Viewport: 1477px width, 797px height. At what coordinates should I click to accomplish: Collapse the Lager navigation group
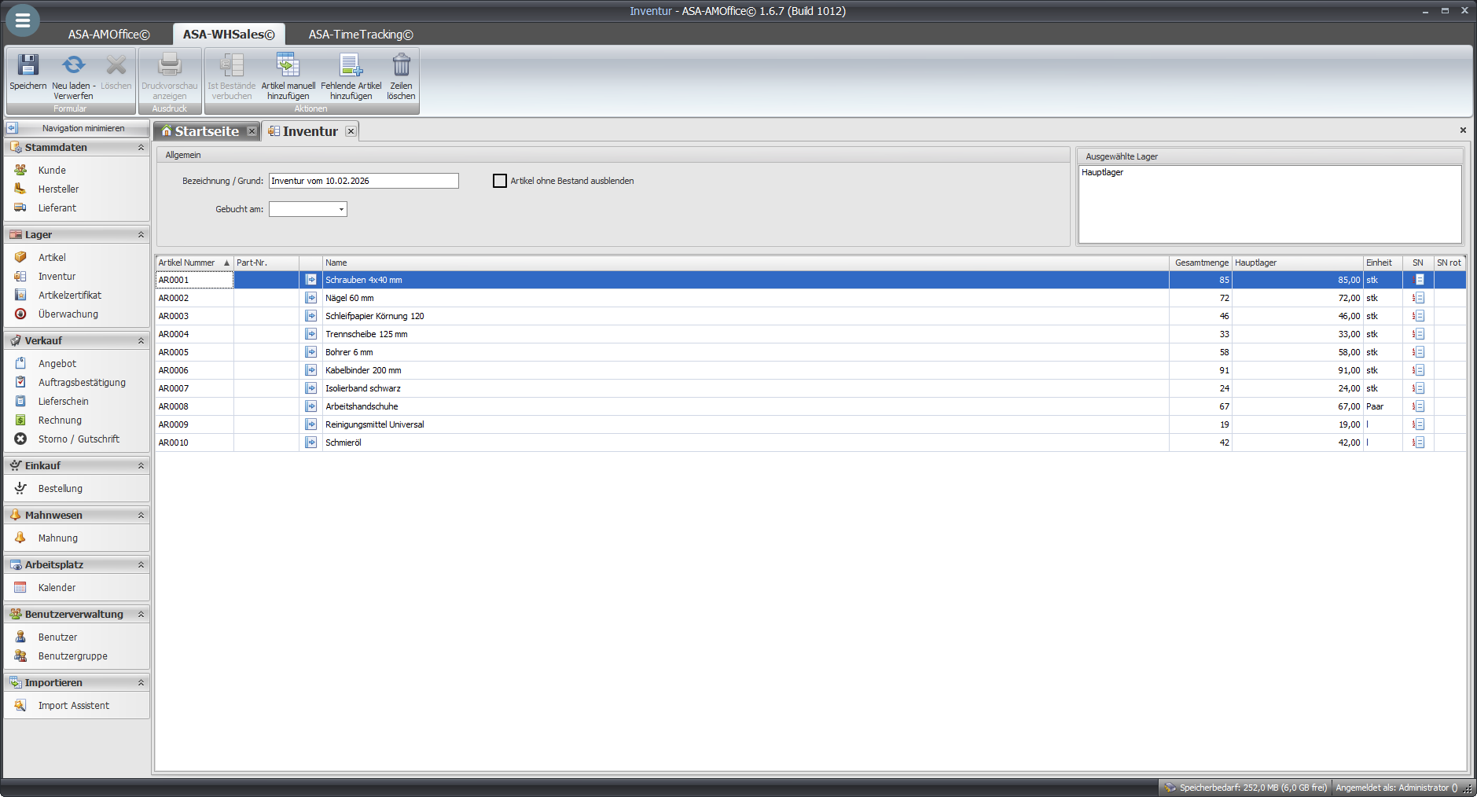tap(141, 235)
